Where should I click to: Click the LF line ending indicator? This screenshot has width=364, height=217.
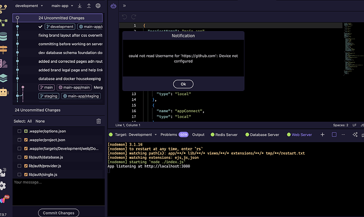click(x=354, y=125)
